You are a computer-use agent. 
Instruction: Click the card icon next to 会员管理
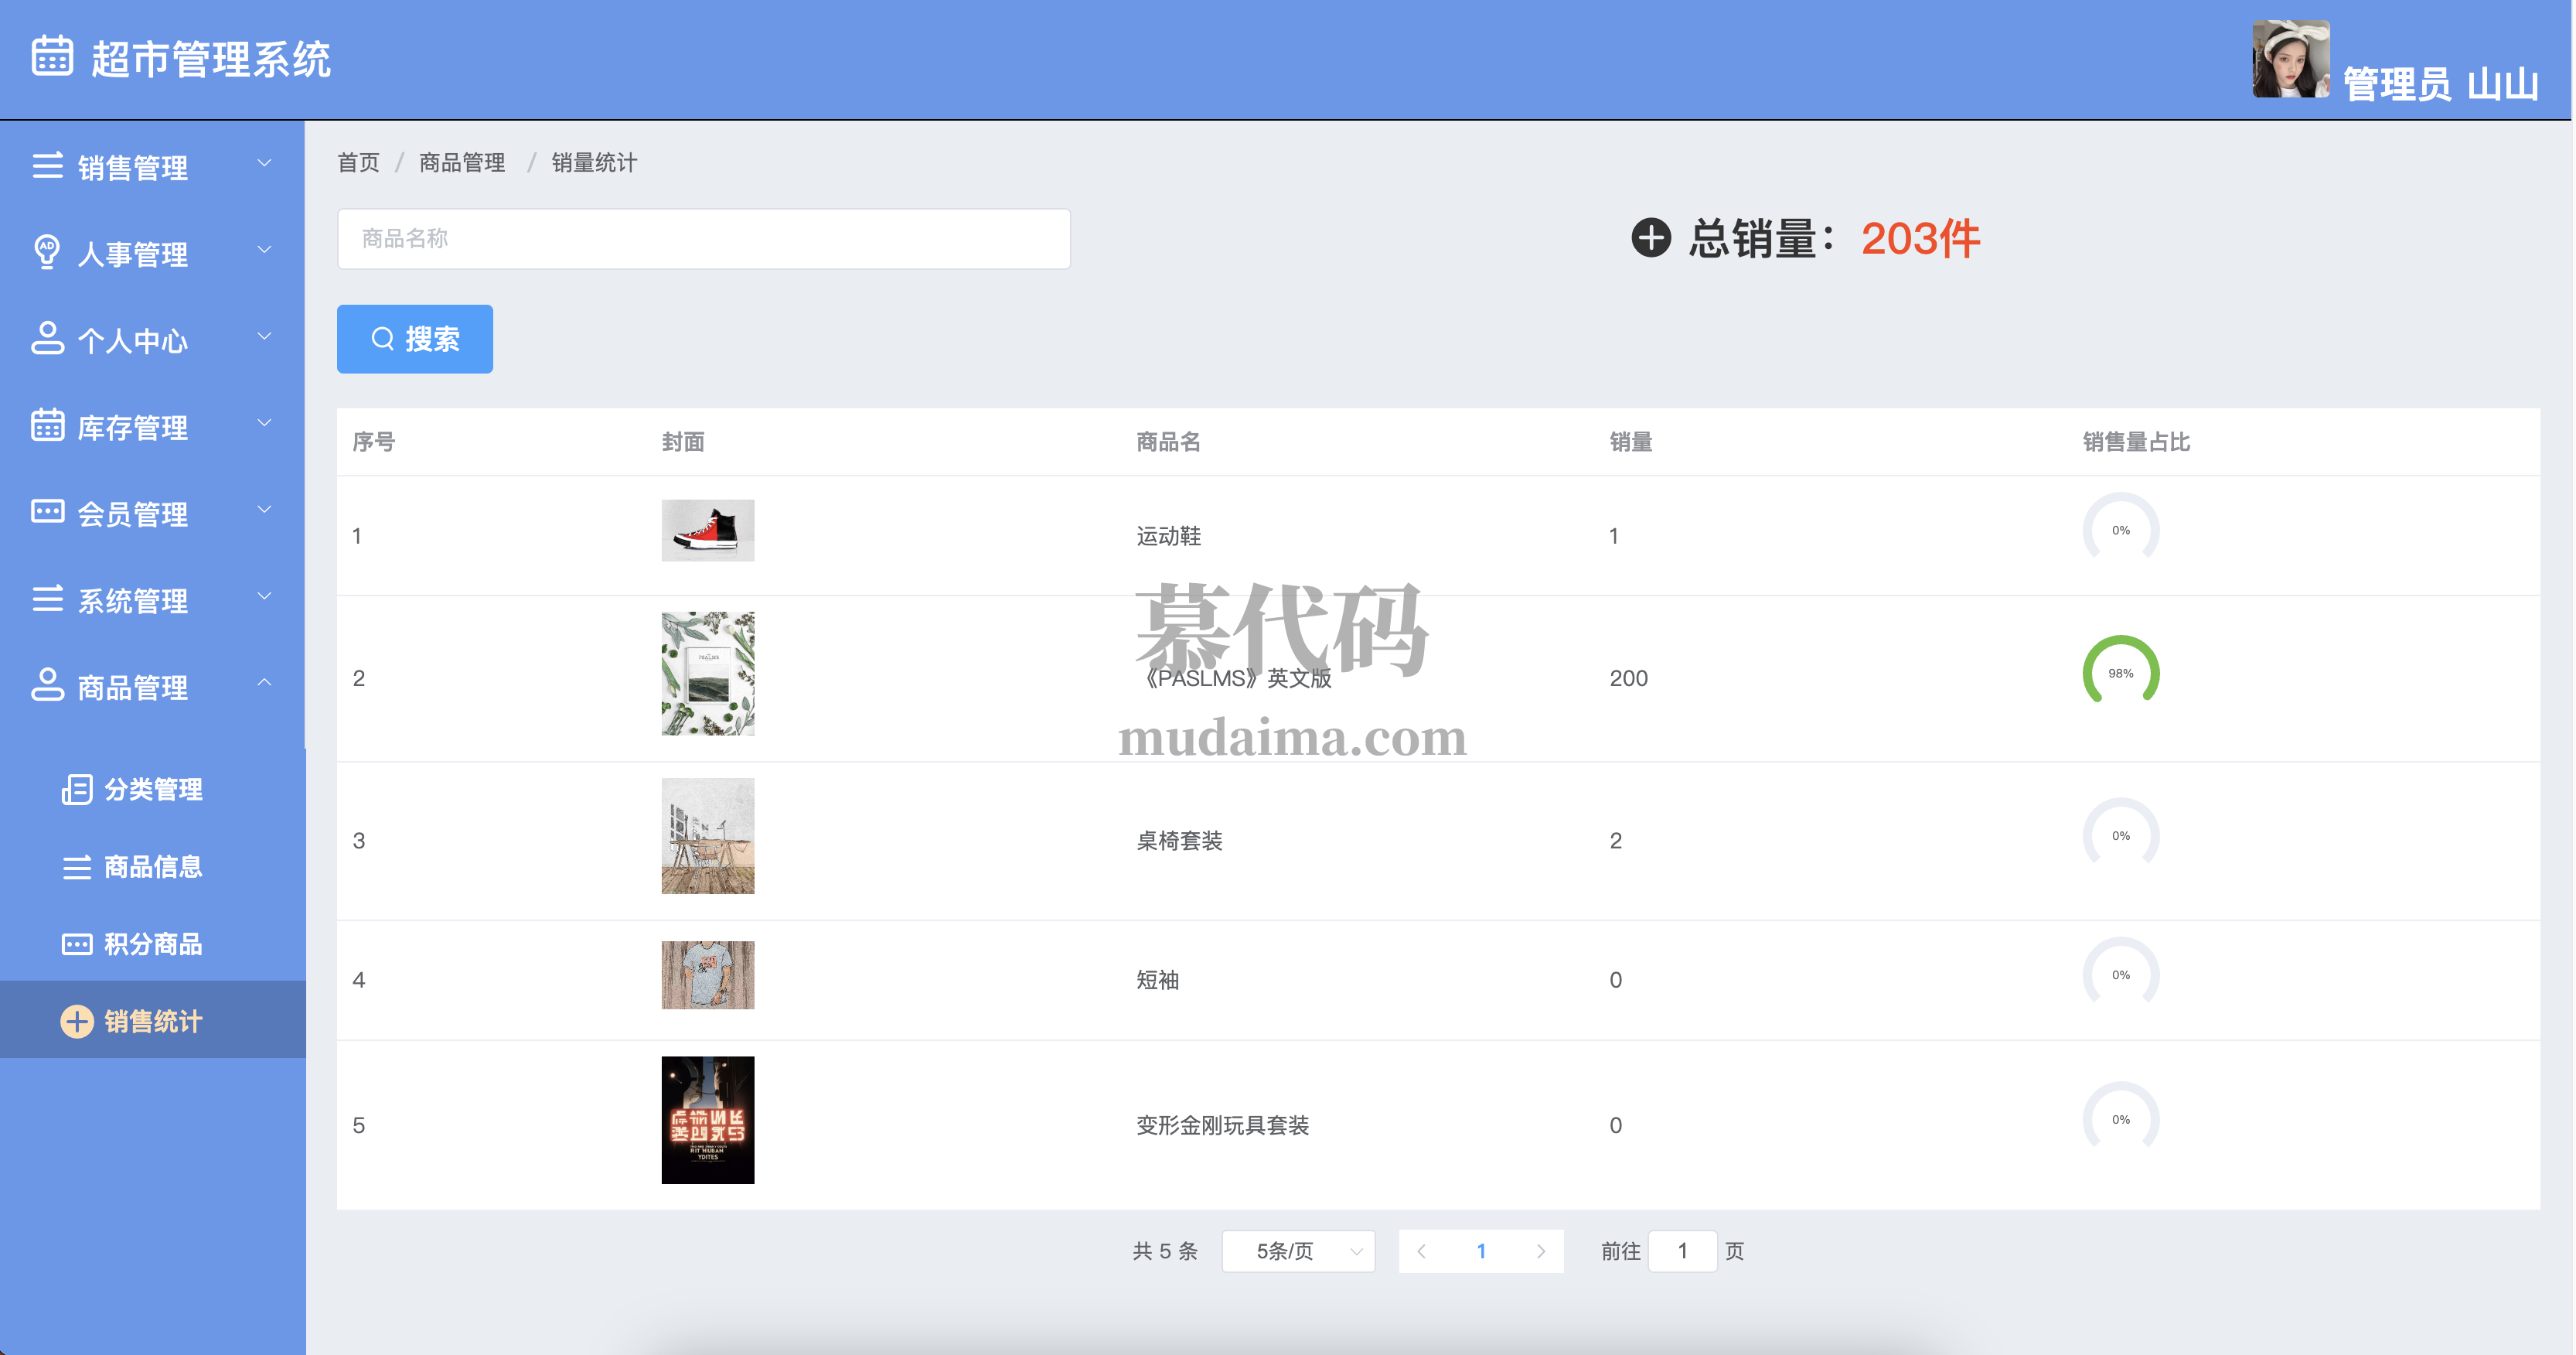pos(47,511)
